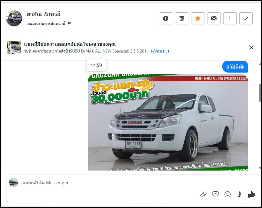Open the ดูโฆษณา ad link
Image resolution: width=262 pixels, height=208 pixels.
[x=160, y=51]
